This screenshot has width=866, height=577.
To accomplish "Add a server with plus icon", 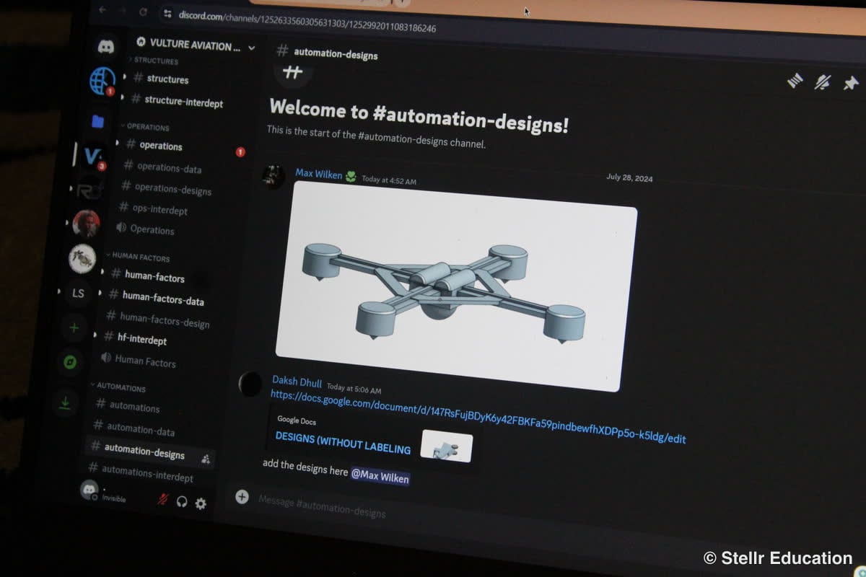I will point(74,328).
